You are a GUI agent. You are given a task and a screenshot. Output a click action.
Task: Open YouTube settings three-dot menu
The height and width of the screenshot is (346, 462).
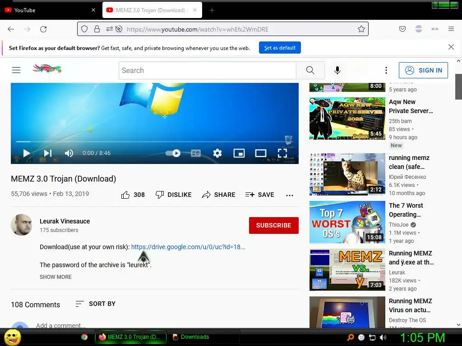pos(386,70)
